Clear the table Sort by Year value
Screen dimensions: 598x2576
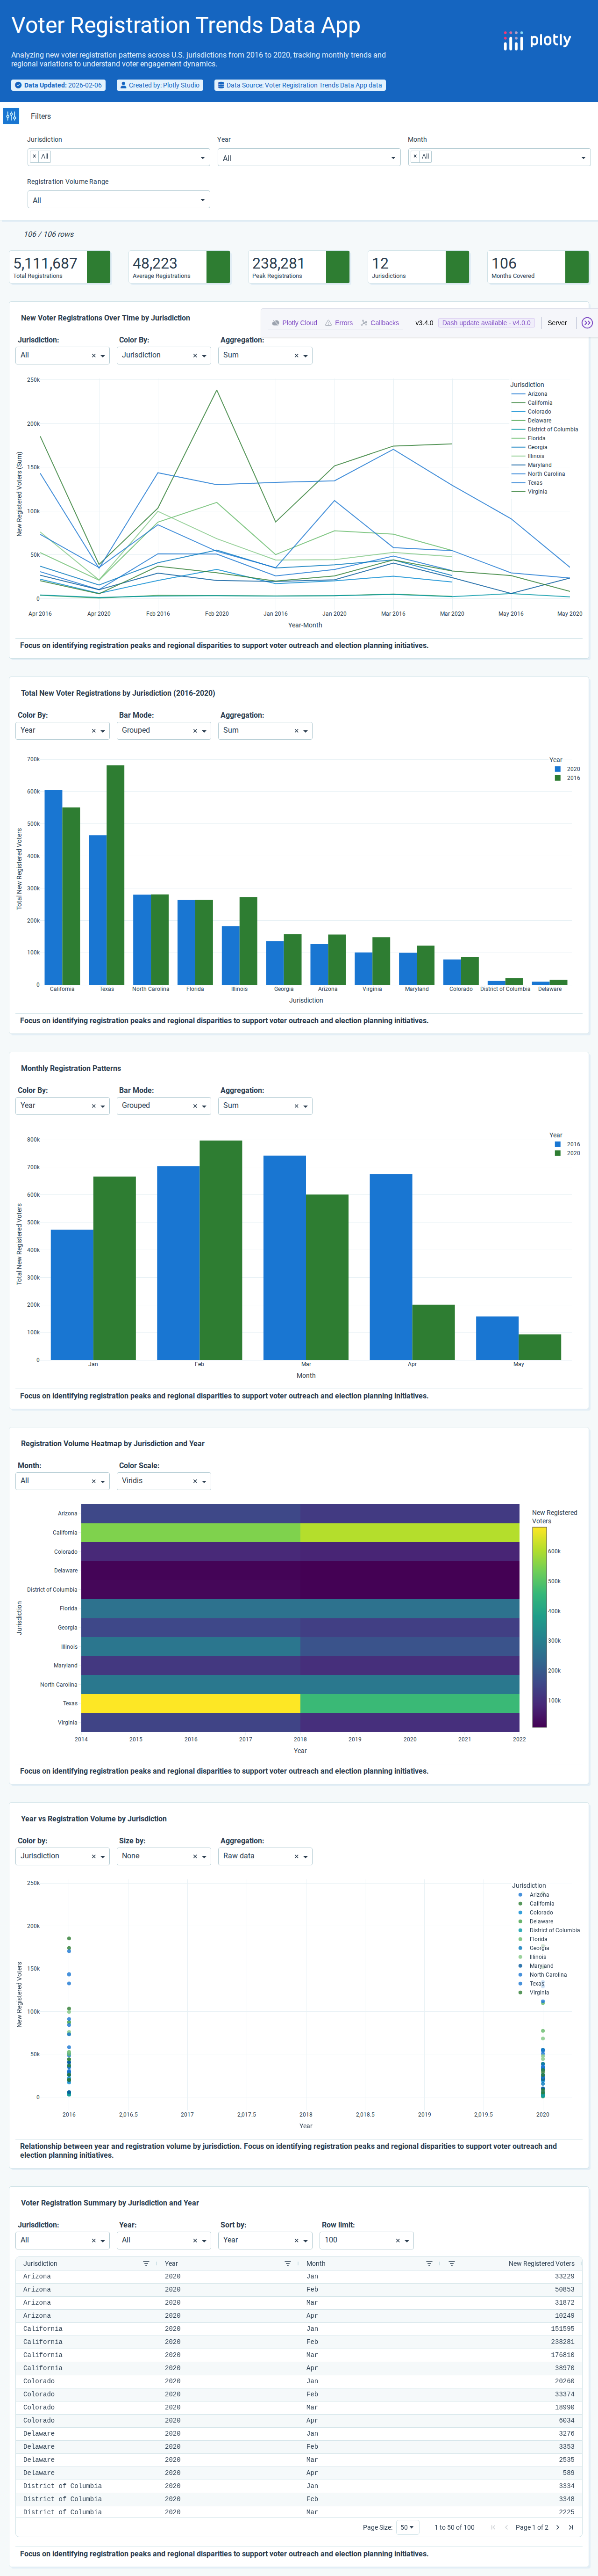point(297,2240)
